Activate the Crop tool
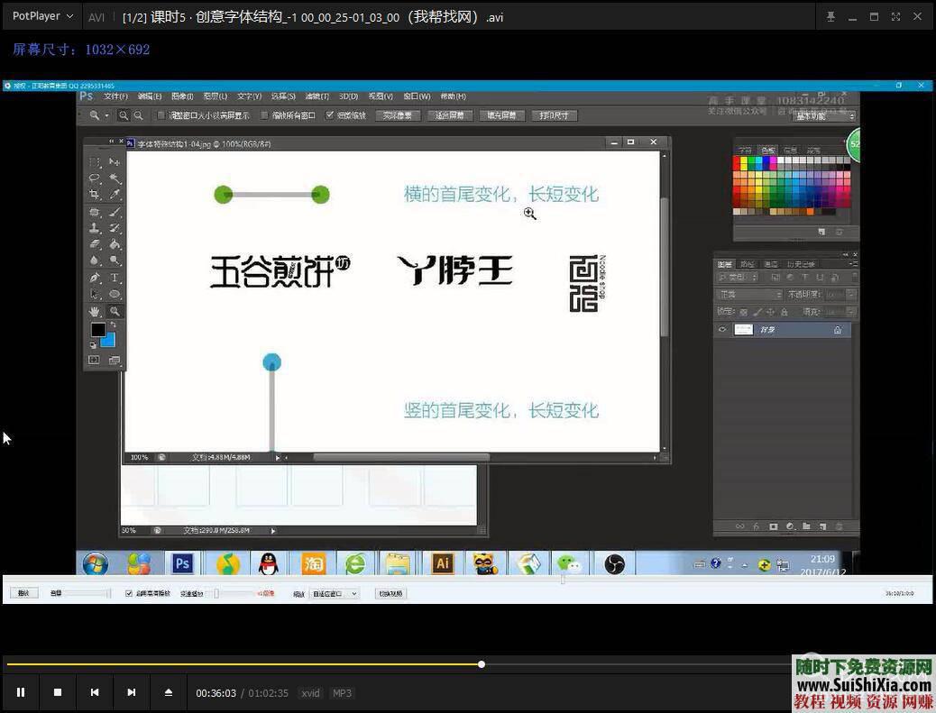 (95, 194)
